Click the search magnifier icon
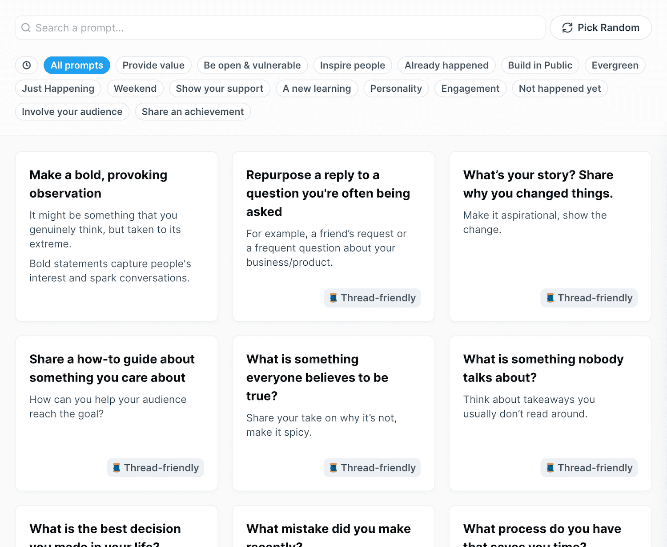The height and width of the screenshot is (547, 667). pos(26,28)
